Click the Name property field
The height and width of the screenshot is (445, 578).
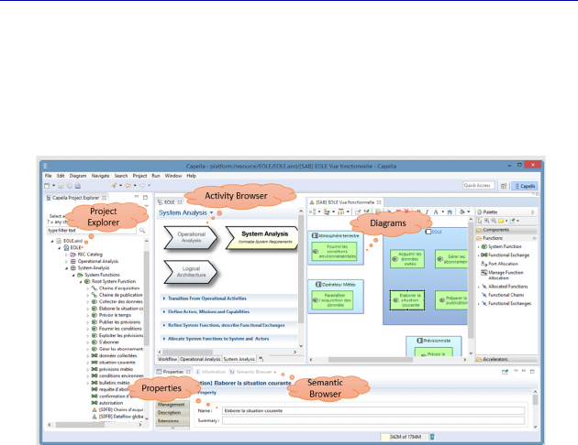coord(373,411)
